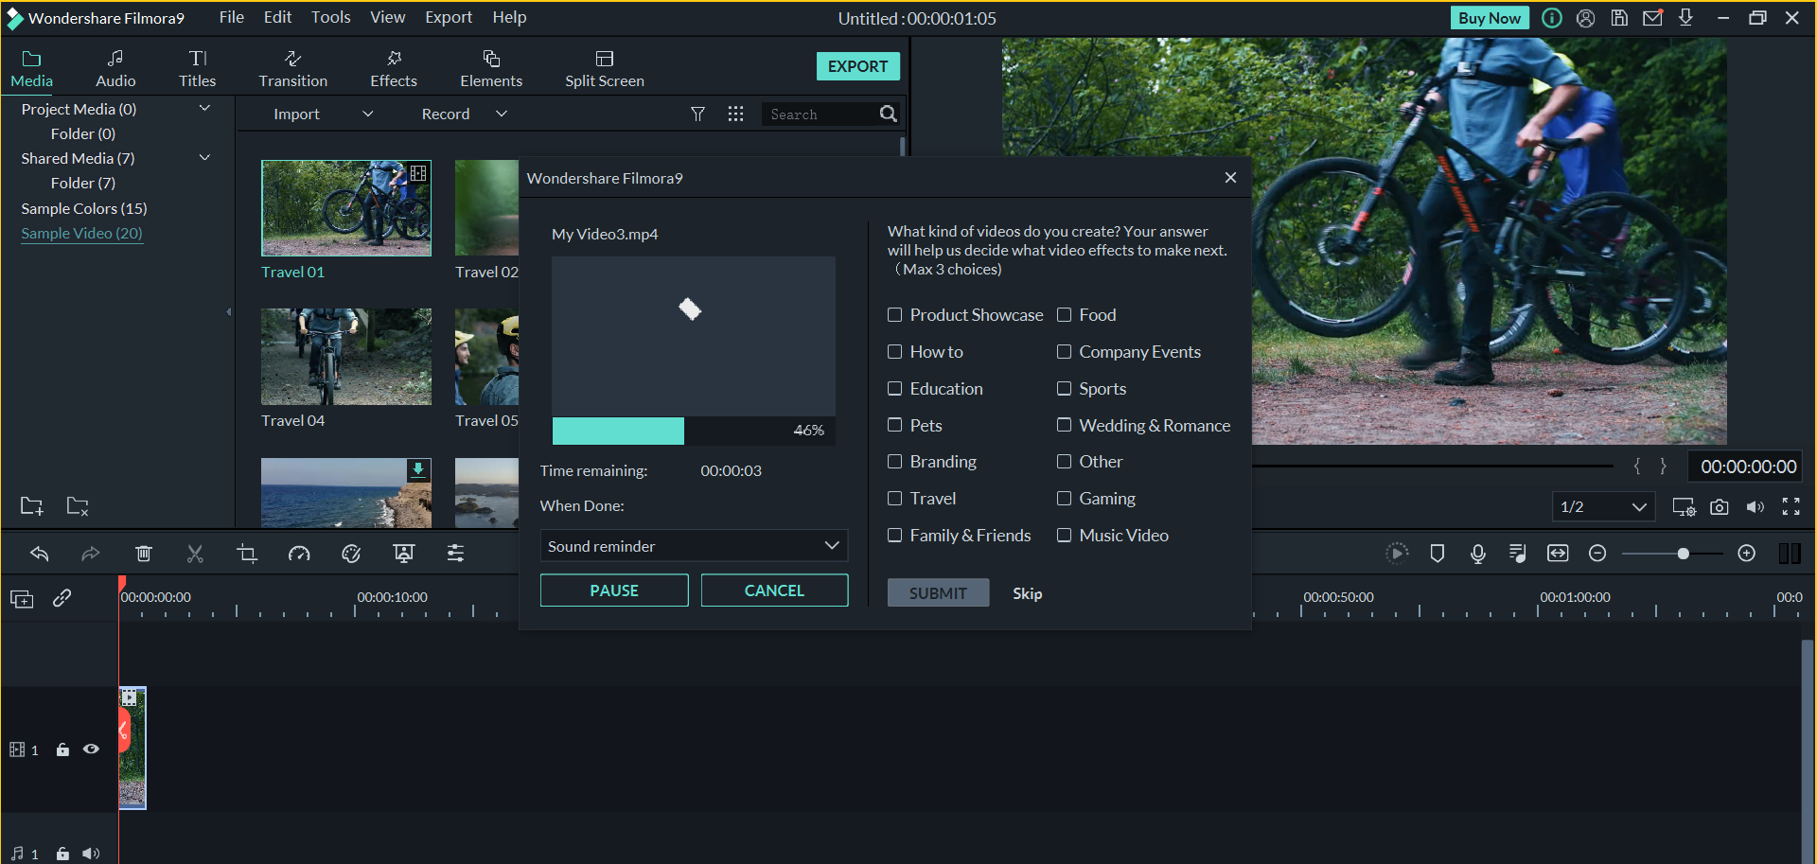Click the Split (scissors) tool in timeline toolbar
The width and height of the screenshot is (1817, 864).
coord(195,554)
